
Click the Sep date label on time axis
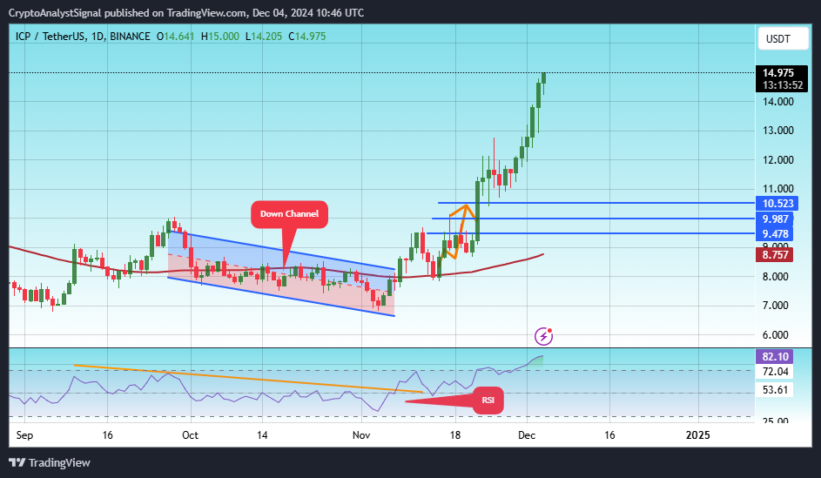click(x=24, y=435)
